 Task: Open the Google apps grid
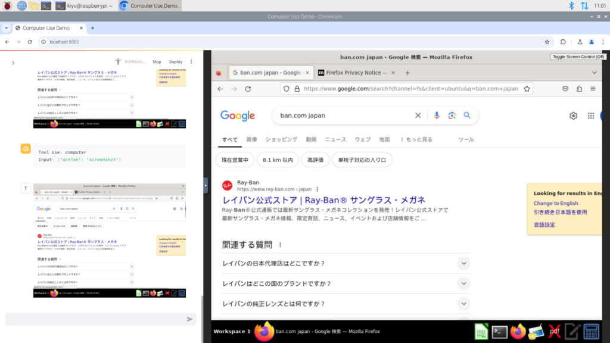[591, 116]
